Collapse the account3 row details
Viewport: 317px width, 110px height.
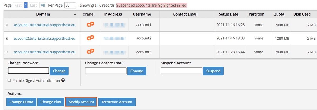click(x=7, y=52)
